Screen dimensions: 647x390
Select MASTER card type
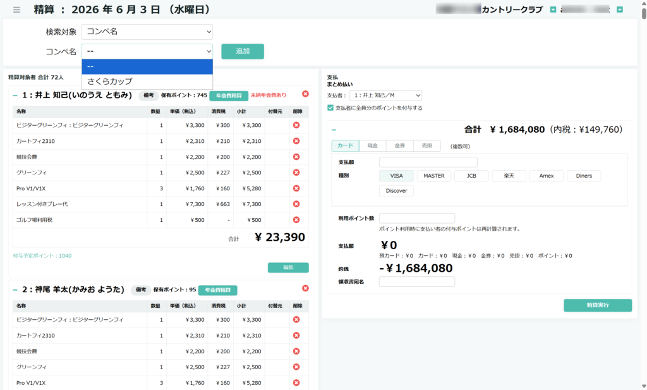[433, 176]
